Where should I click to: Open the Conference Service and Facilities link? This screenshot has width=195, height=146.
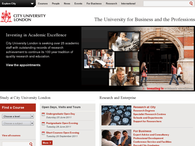point(152,142)
